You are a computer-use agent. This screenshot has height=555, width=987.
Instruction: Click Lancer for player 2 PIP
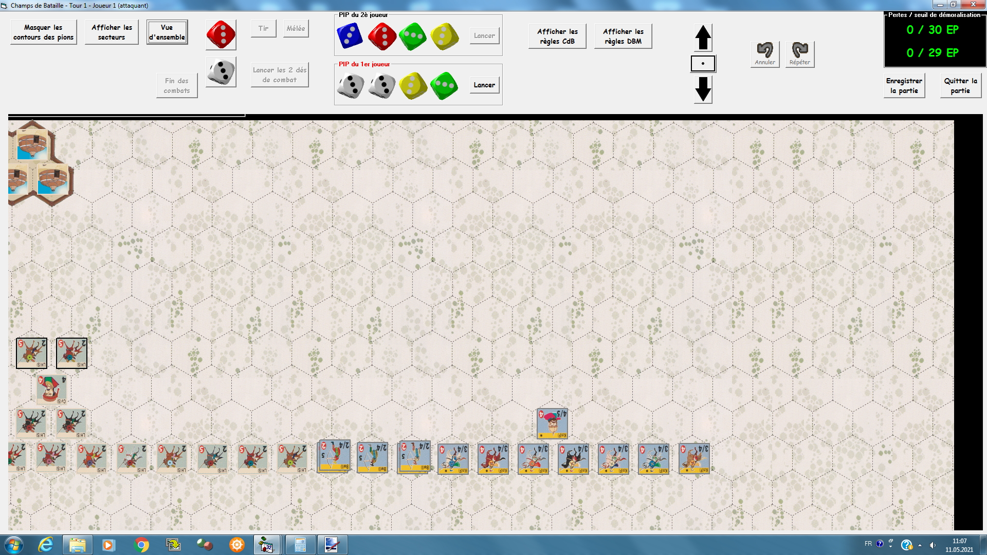484,35
